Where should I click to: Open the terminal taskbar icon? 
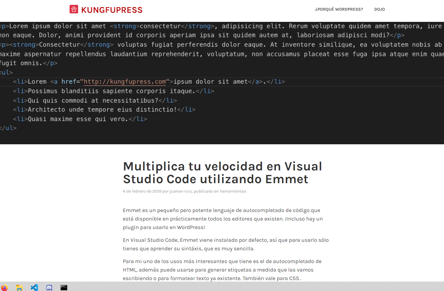64,287
